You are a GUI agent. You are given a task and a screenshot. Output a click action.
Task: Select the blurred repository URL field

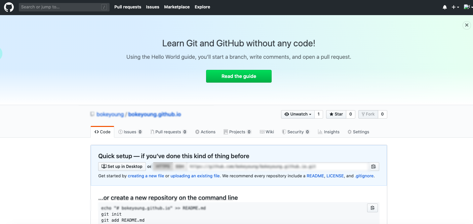click(x=277, y=167)
